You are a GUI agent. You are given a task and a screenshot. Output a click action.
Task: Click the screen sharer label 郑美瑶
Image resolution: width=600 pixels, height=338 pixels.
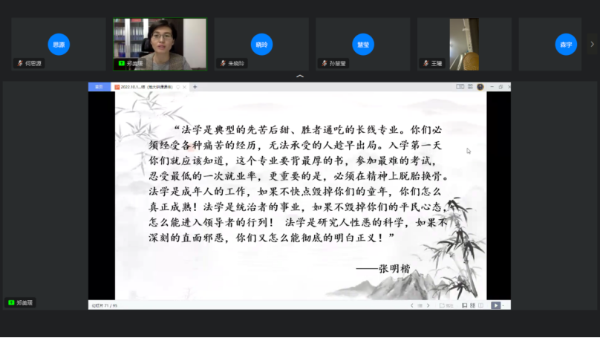(21, 302)
